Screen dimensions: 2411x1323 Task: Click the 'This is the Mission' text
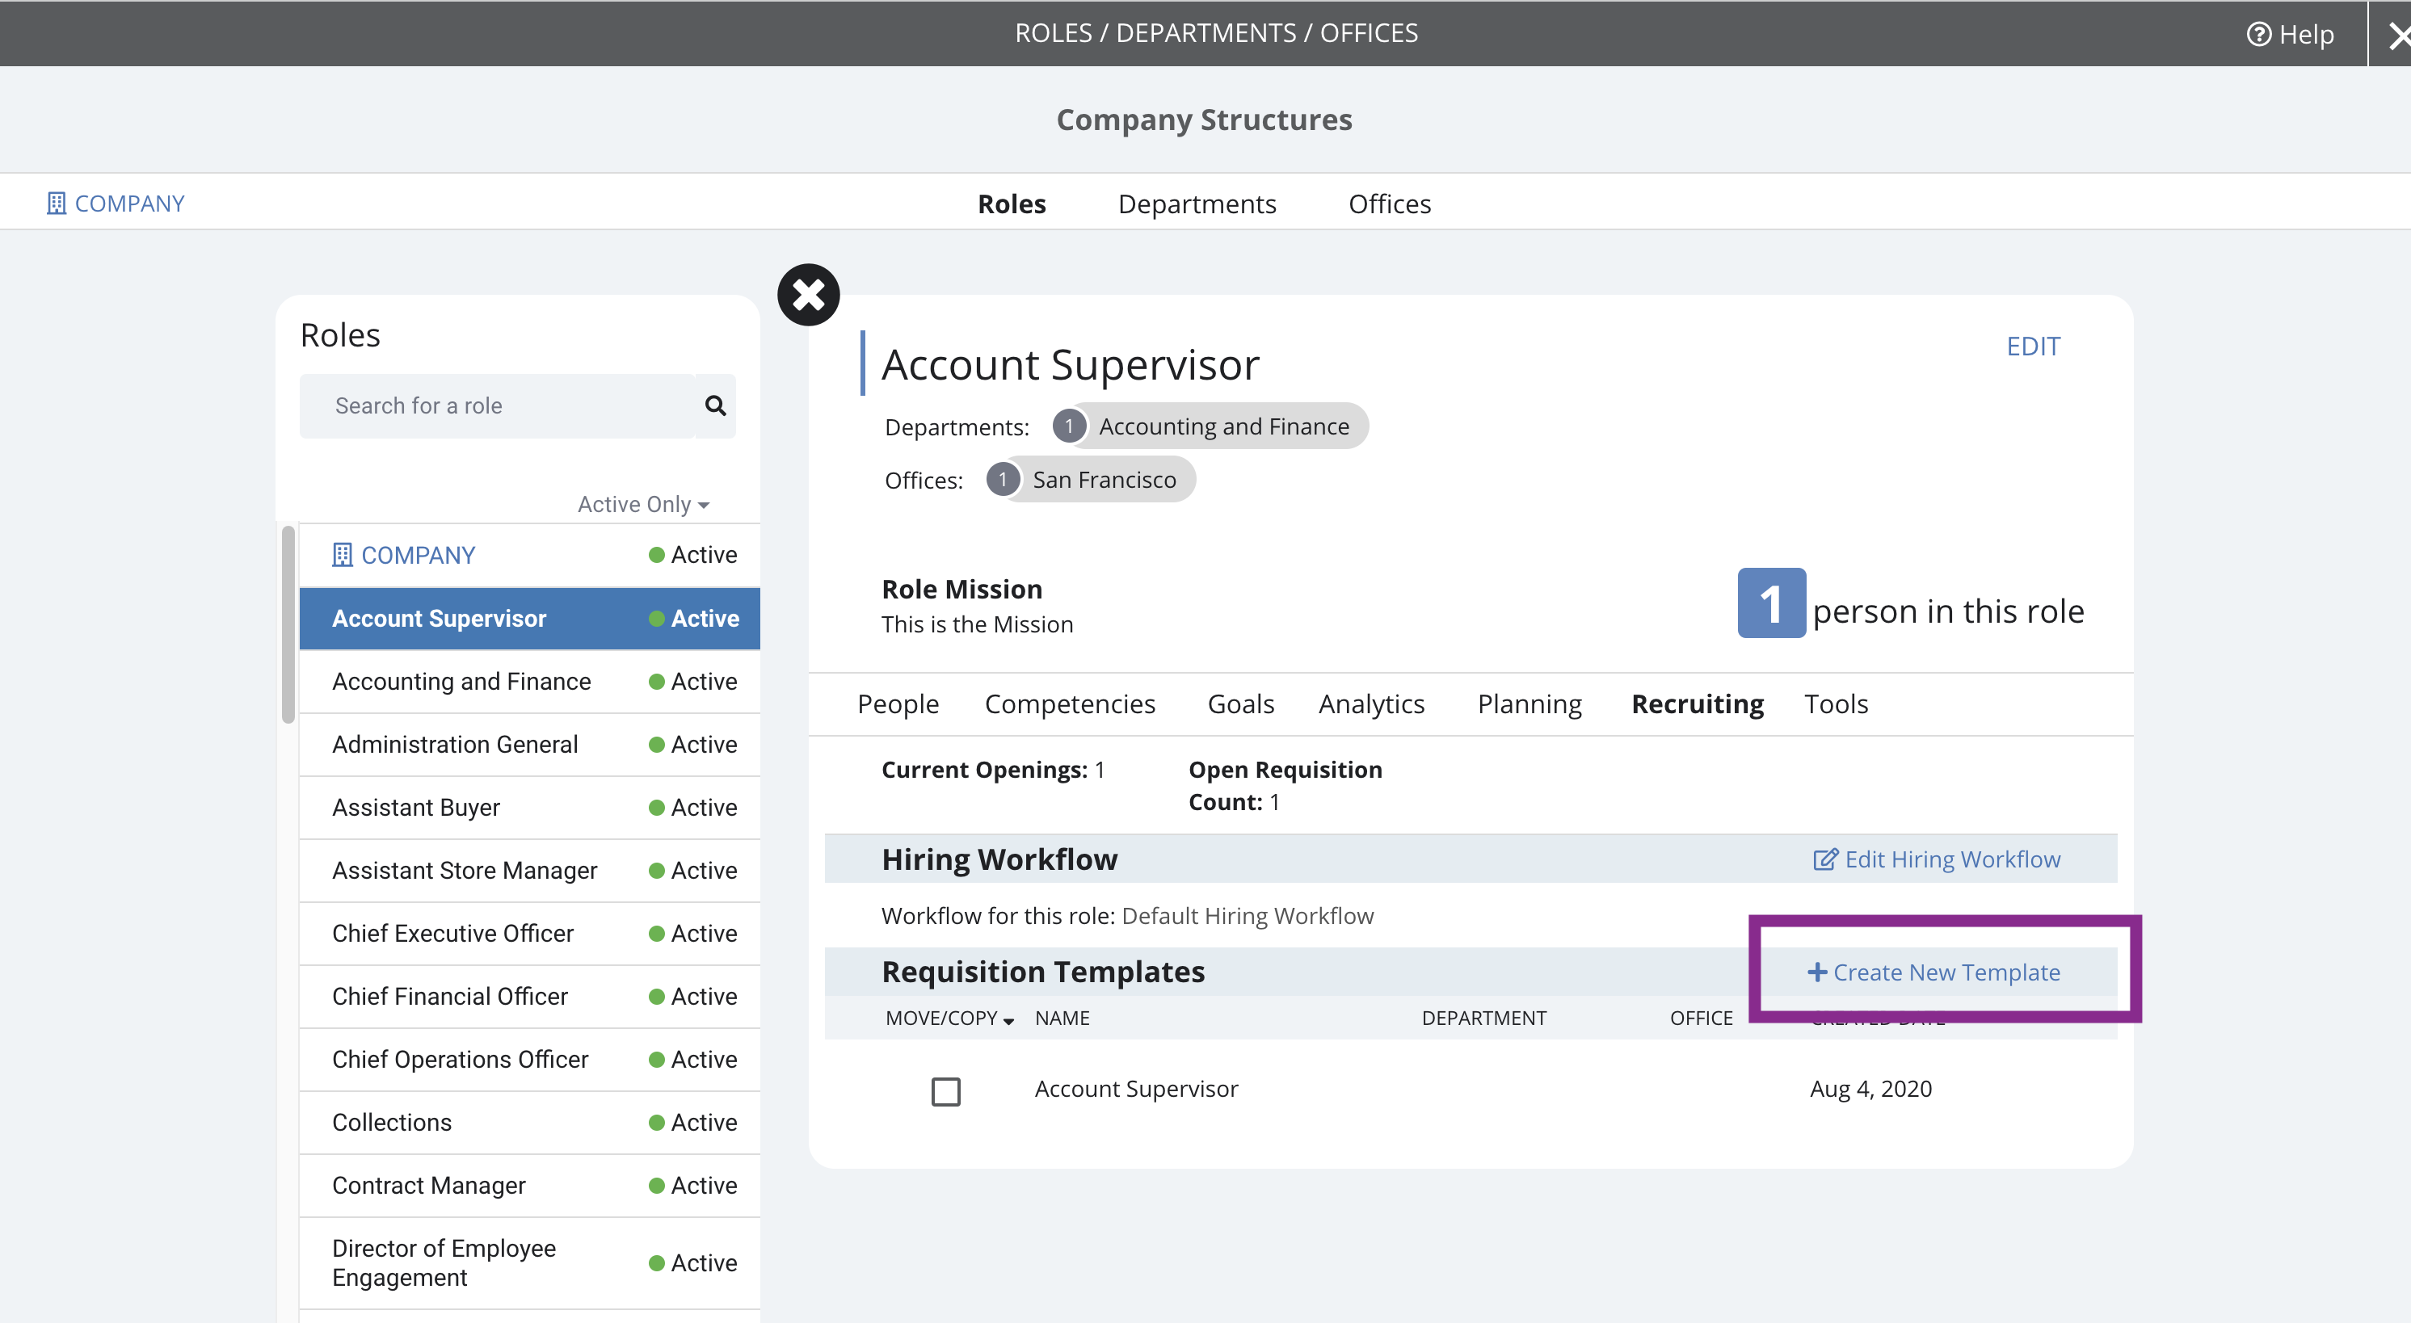(977, 624)
